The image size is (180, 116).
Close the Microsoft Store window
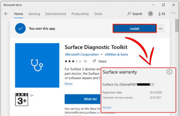pyautogui.click(x=174, y=5)
